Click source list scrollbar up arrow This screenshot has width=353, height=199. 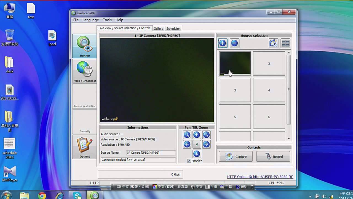tap(289, 52)
